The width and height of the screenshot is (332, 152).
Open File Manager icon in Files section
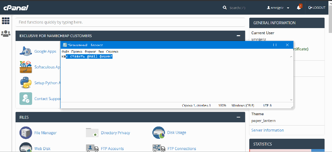pos(26,132)
